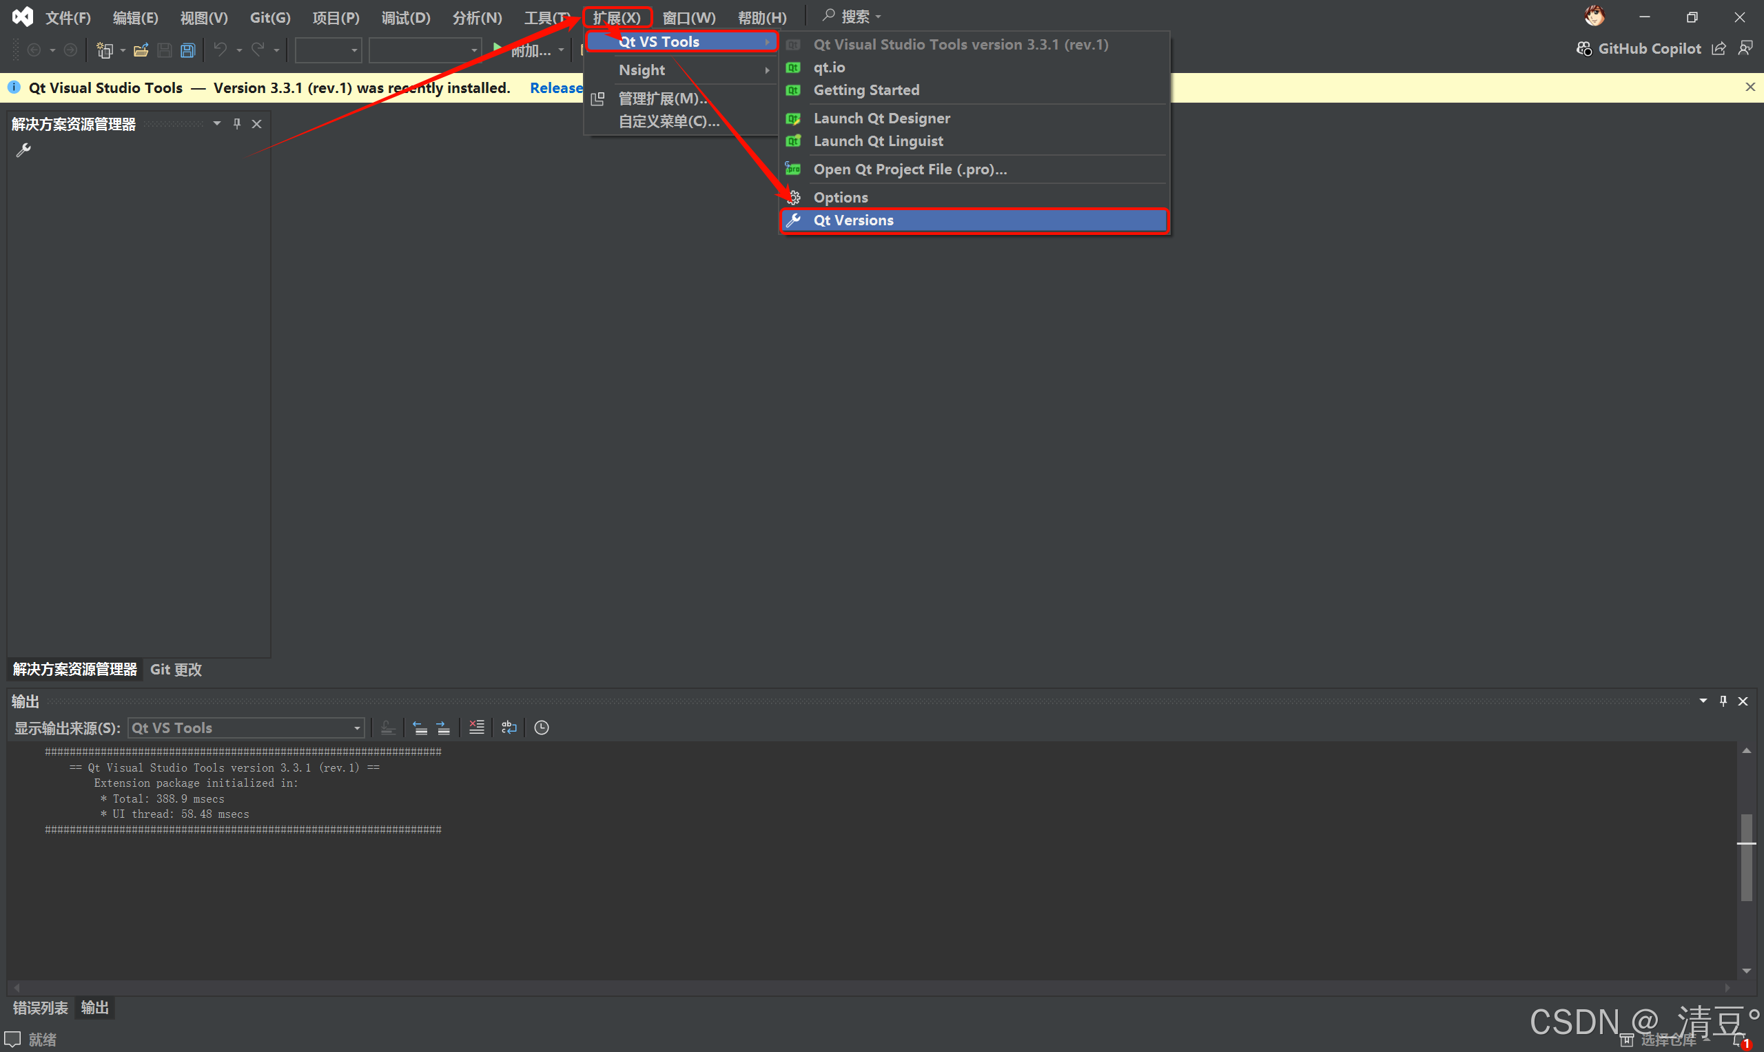Screen dimensions: 1764x1052
Task: Open the output source dropdown Qt VS Tools
Action: click(x=245, y=728)
